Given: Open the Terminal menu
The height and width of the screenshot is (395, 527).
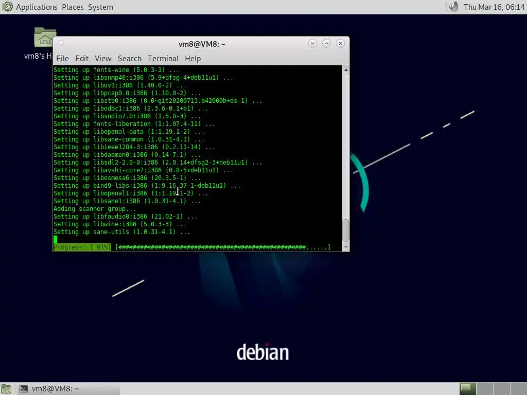Looking at the screenshot, I should pyautogui.click(x=163, y=59).
